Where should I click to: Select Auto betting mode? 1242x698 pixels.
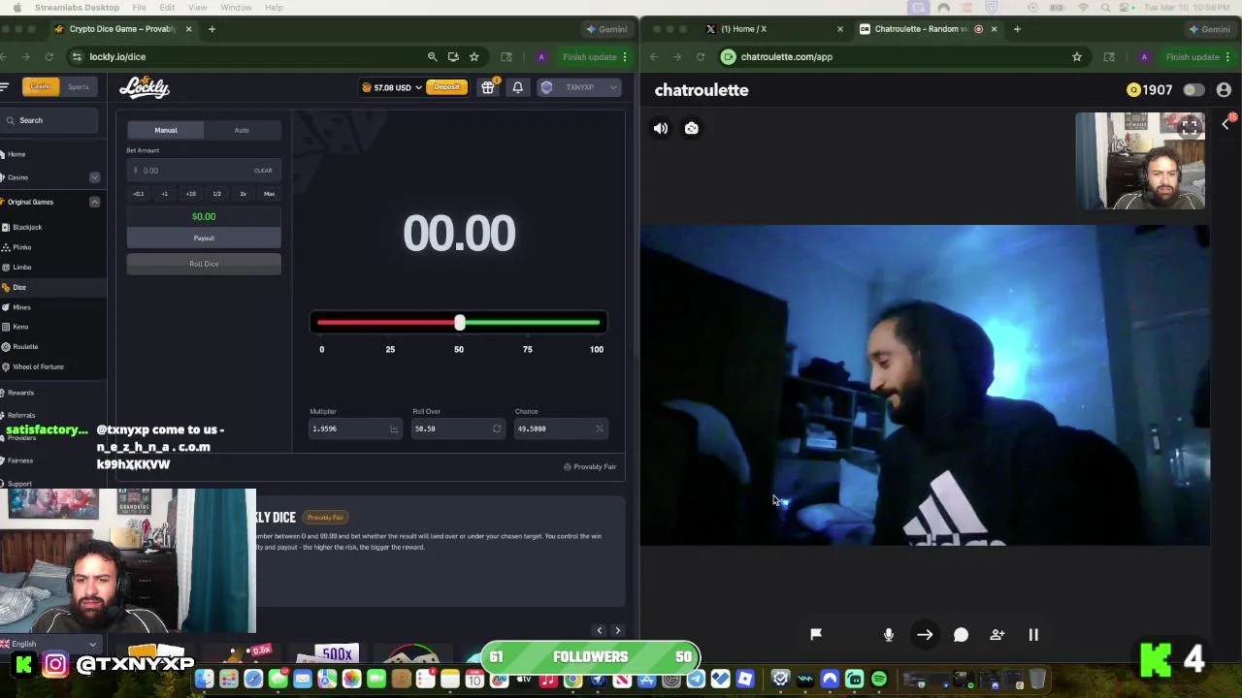(242, 130)
